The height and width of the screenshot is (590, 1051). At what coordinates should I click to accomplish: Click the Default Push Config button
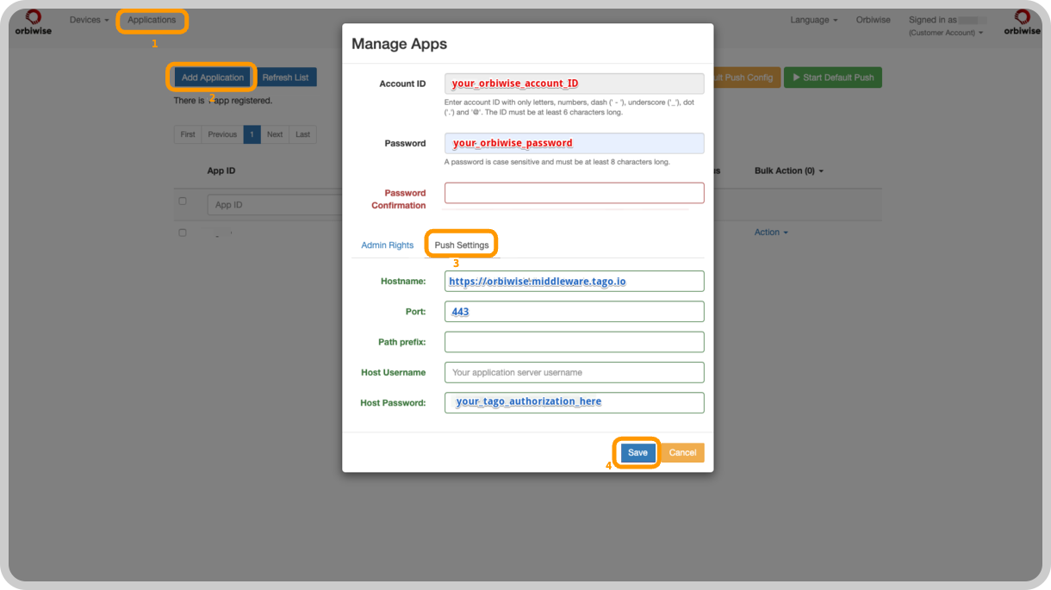746,78
